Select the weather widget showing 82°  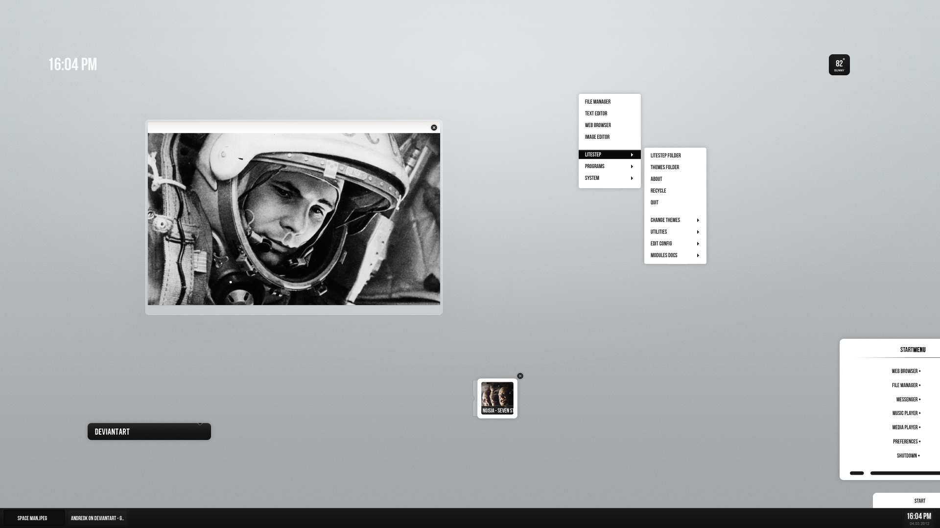point(839,65)
